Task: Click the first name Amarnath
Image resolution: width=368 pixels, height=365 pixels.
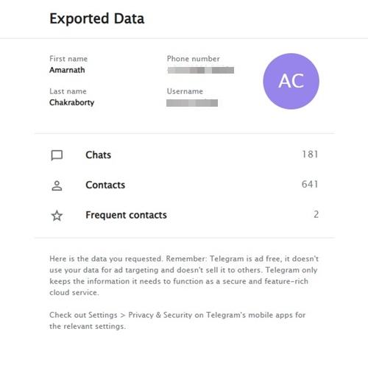Action: click(x=67, y=70)
